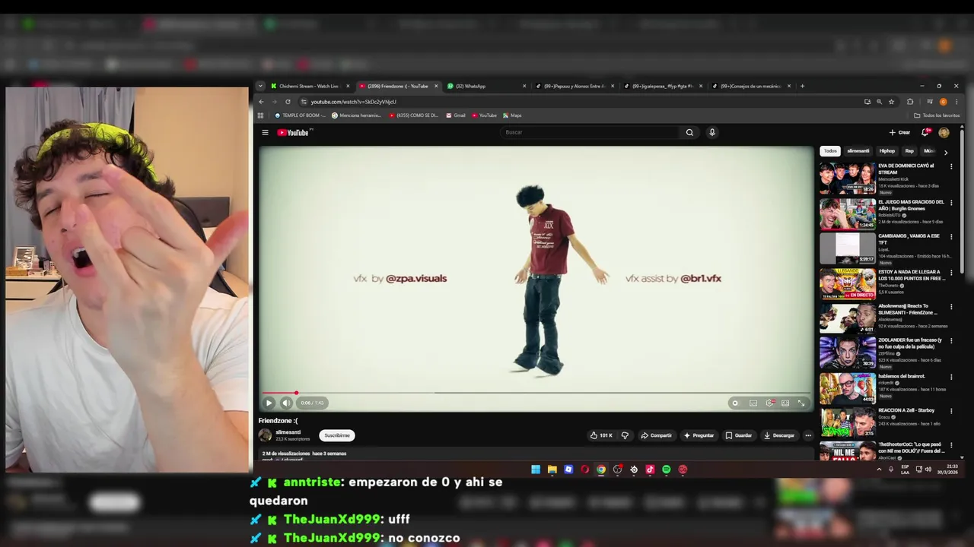Play the Friendzone video

point(269,403)
